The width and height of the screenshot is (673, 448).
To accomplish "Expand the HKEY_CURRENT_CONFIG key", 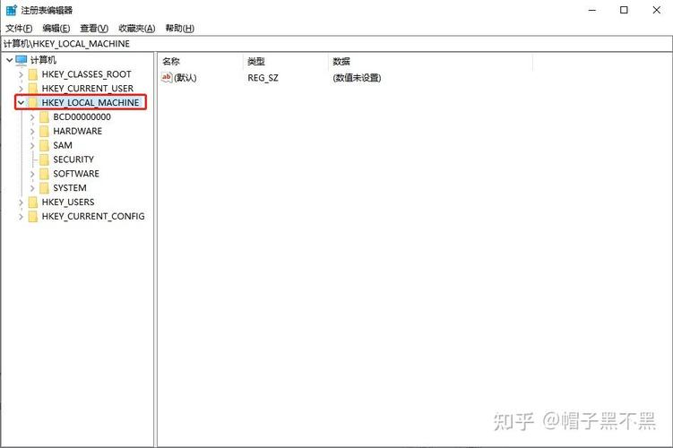I will pyautogui.click(x=21, y=216).
